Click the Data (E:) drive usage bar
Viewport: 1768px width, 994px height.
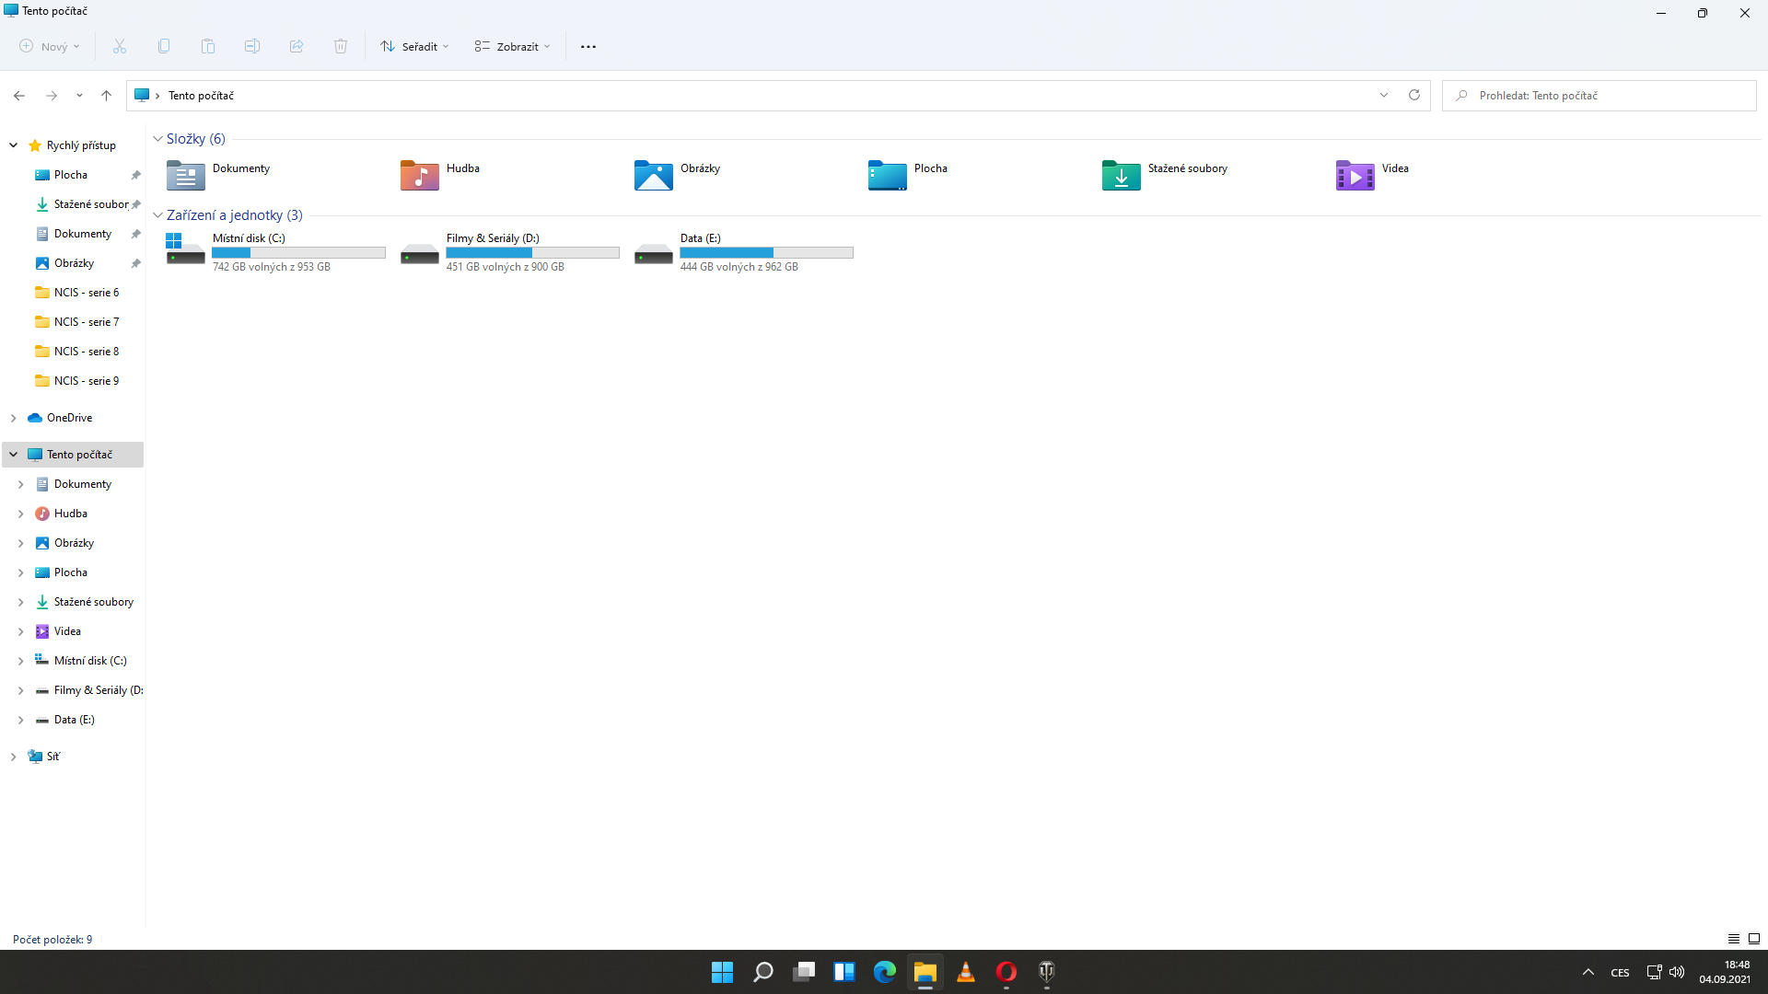[766, 252]
